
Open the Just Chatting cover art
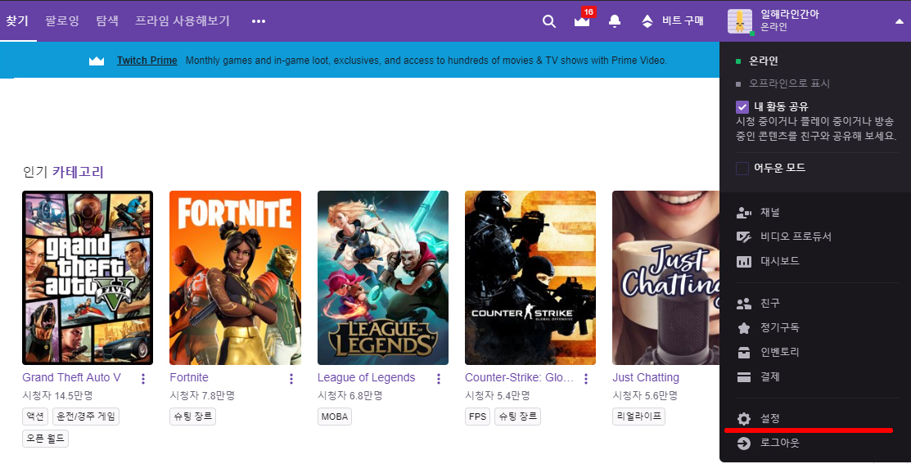tap(665, 277)
